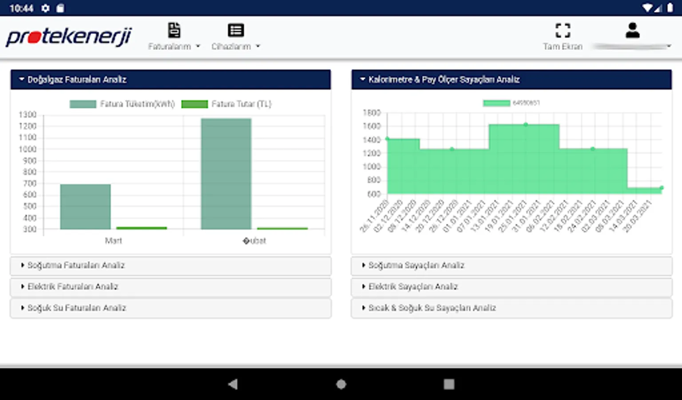Activate the Tam Ekran fullscreen icon

pyautogui.click(x=563, y=30)
